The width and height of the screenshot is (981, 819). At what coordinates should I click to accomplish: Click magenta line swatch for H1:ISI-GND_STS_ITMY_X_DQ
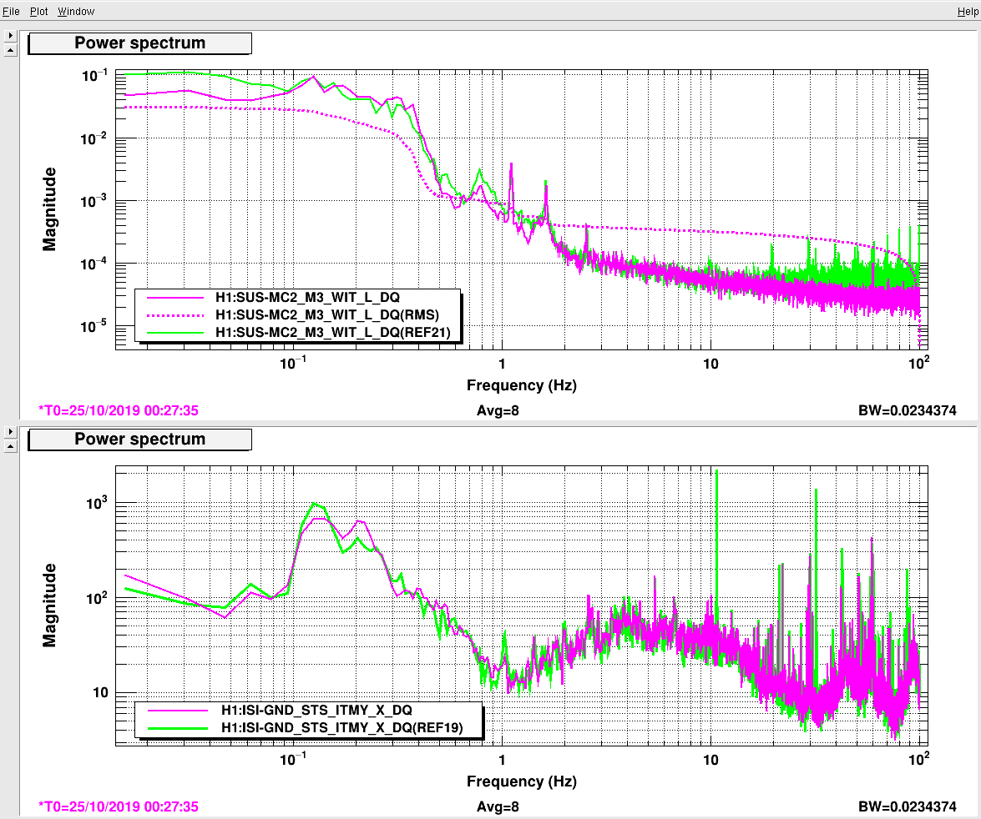[x=178, y=711]
